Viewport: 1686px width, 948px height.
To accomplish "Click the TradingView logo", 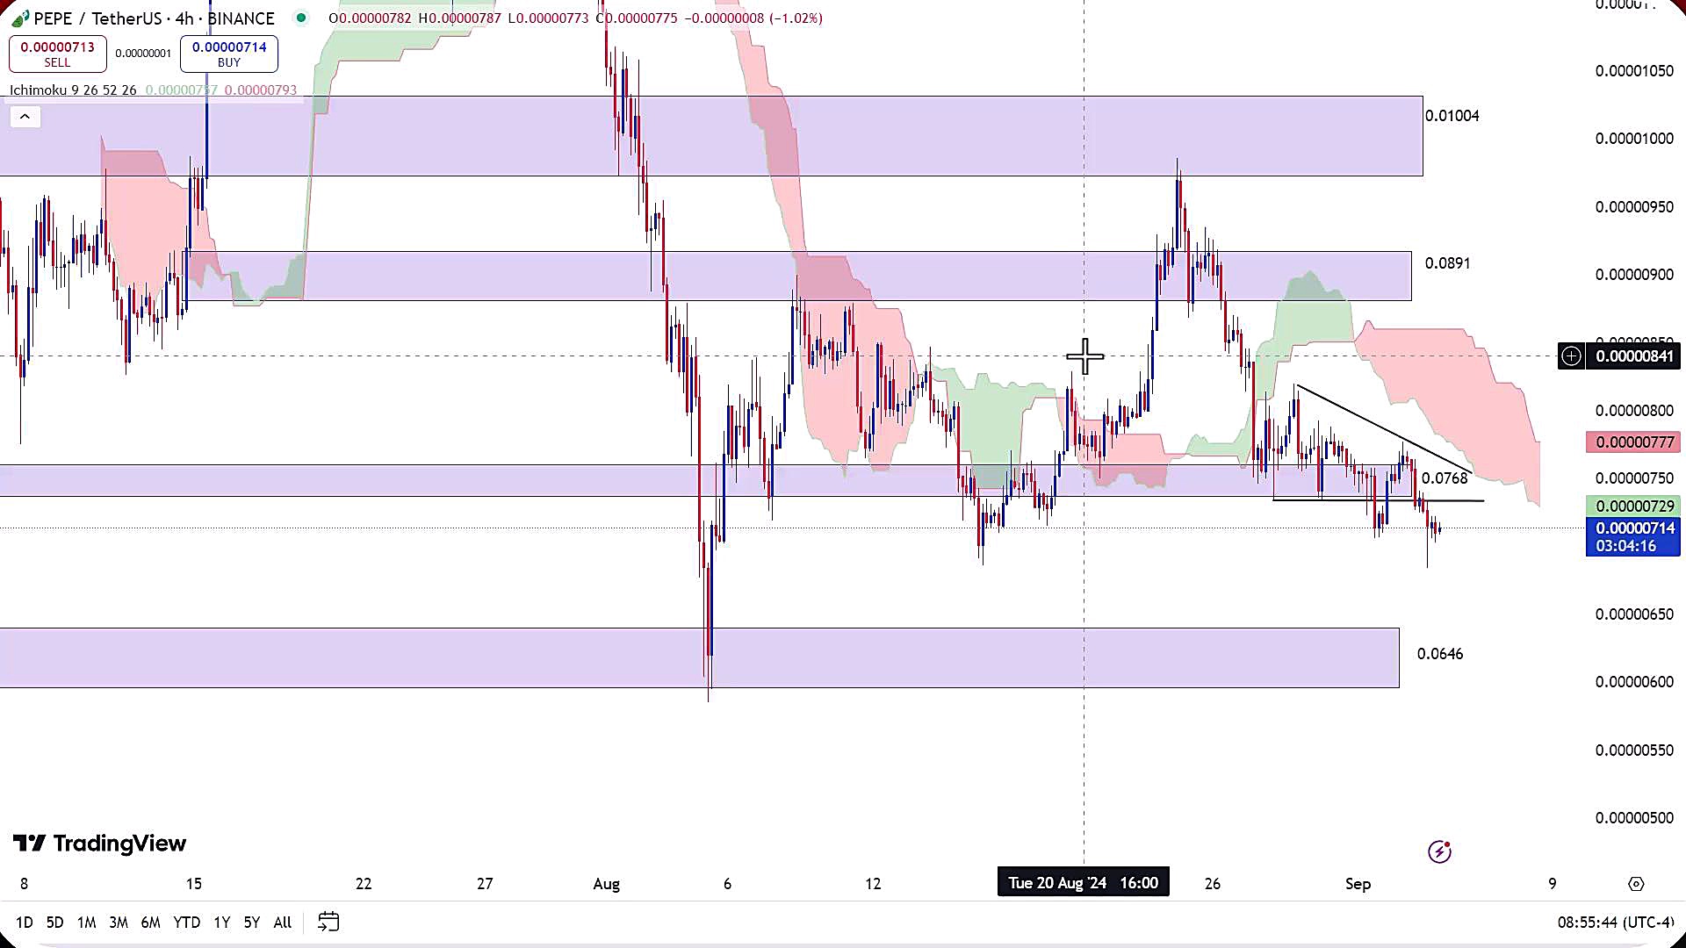I will pos(99,844).
